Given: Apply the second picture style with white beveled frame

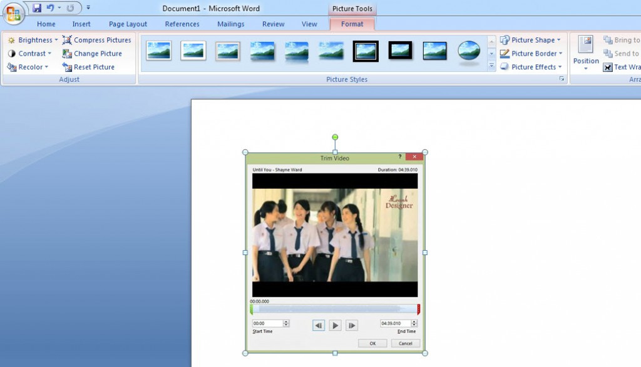Looking at the screenshot, I should pyautogui.click(x=193, y=51).
